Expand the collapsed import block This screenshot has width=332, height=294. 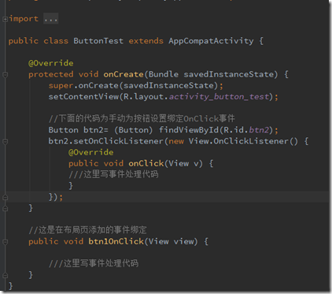pyautogui.click(x=5, y=19)
